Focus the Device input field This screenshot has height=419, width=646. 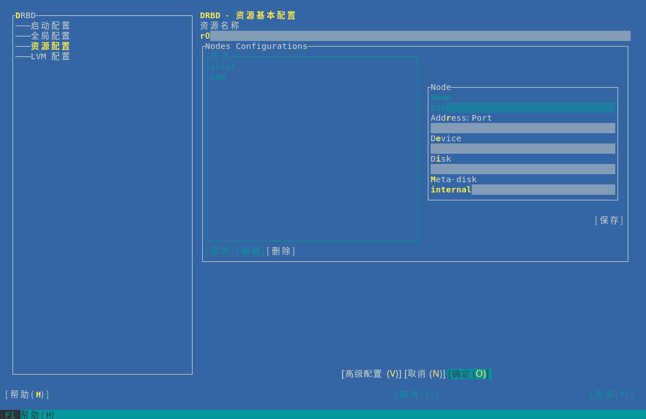(523, 149)
